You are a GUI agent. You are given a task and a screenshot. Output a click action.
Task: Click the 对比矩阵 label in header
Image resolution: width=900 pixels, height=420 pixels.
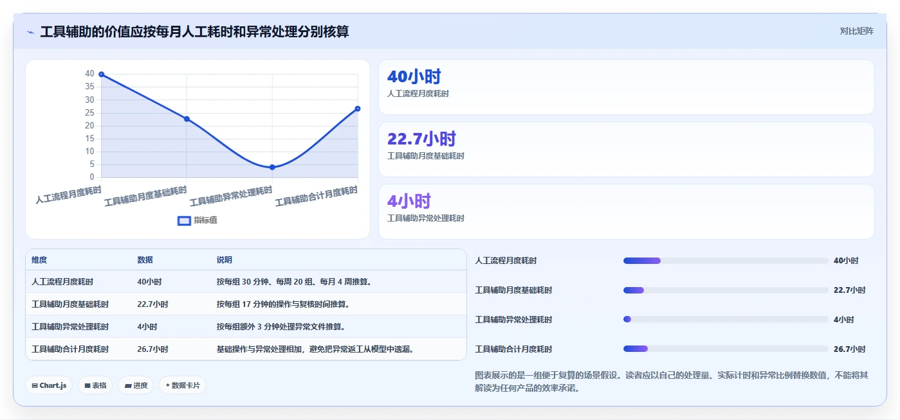click(856, 31)
